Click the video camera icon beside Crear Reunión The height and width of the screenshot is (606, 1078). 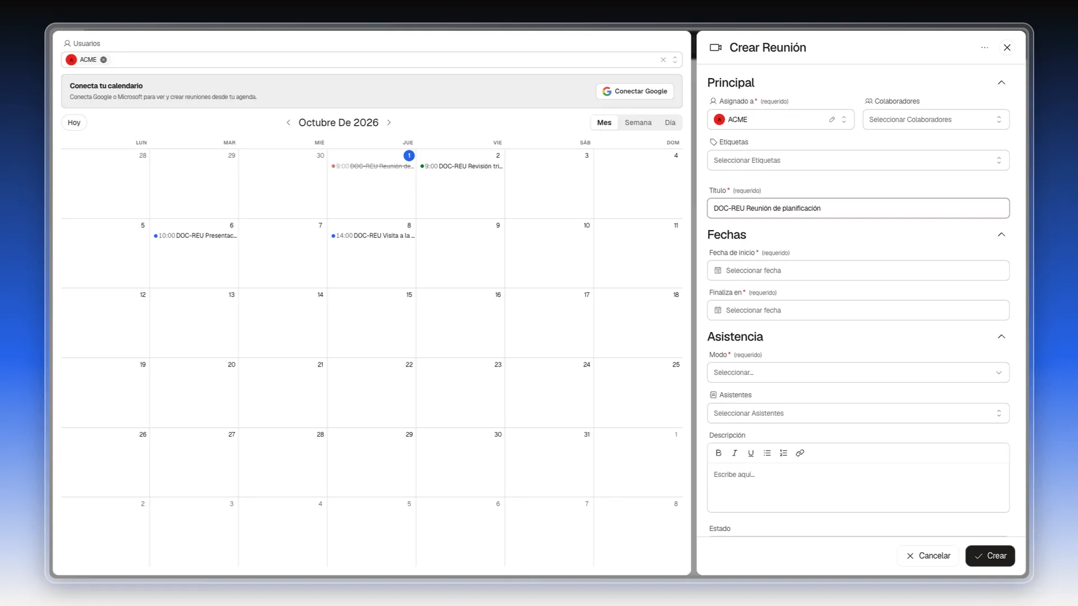(715, 48)
